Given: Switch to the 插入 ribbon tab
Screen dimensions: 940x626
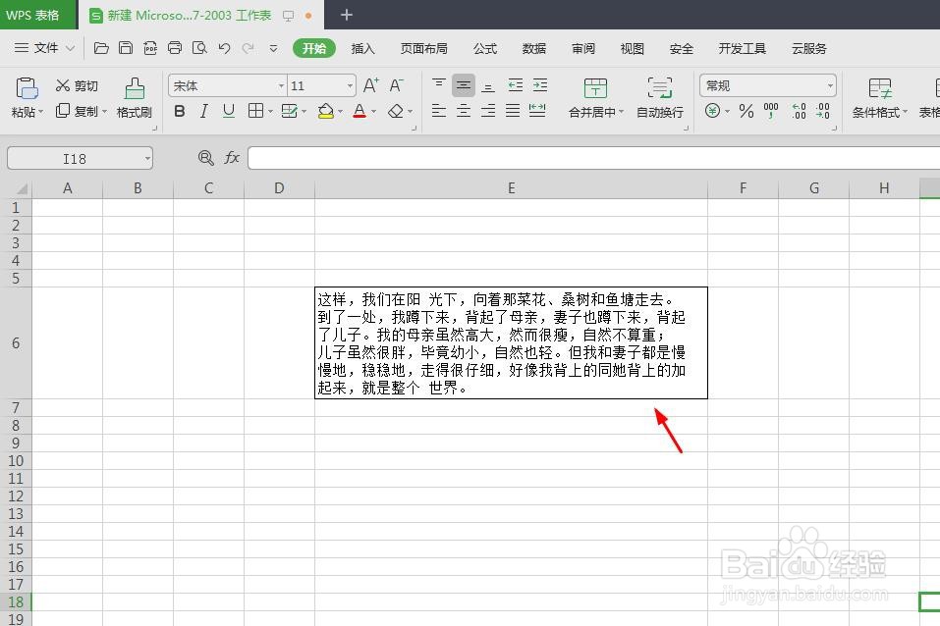Looking at the screenshot, I should [362, 47].
